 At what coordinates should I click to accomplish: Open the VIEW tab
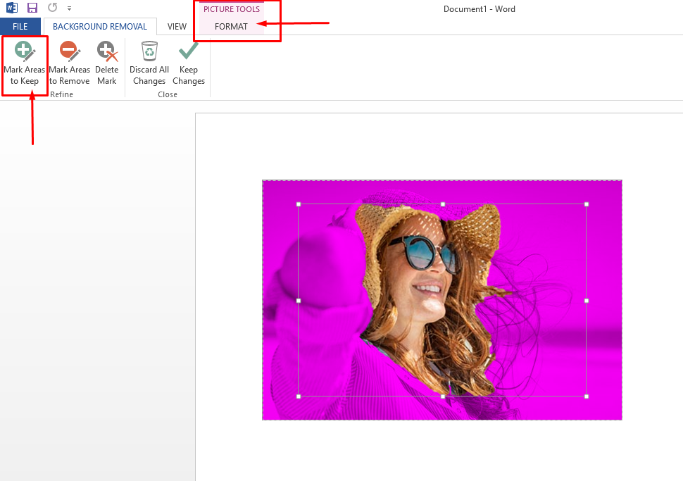(177, 27)
